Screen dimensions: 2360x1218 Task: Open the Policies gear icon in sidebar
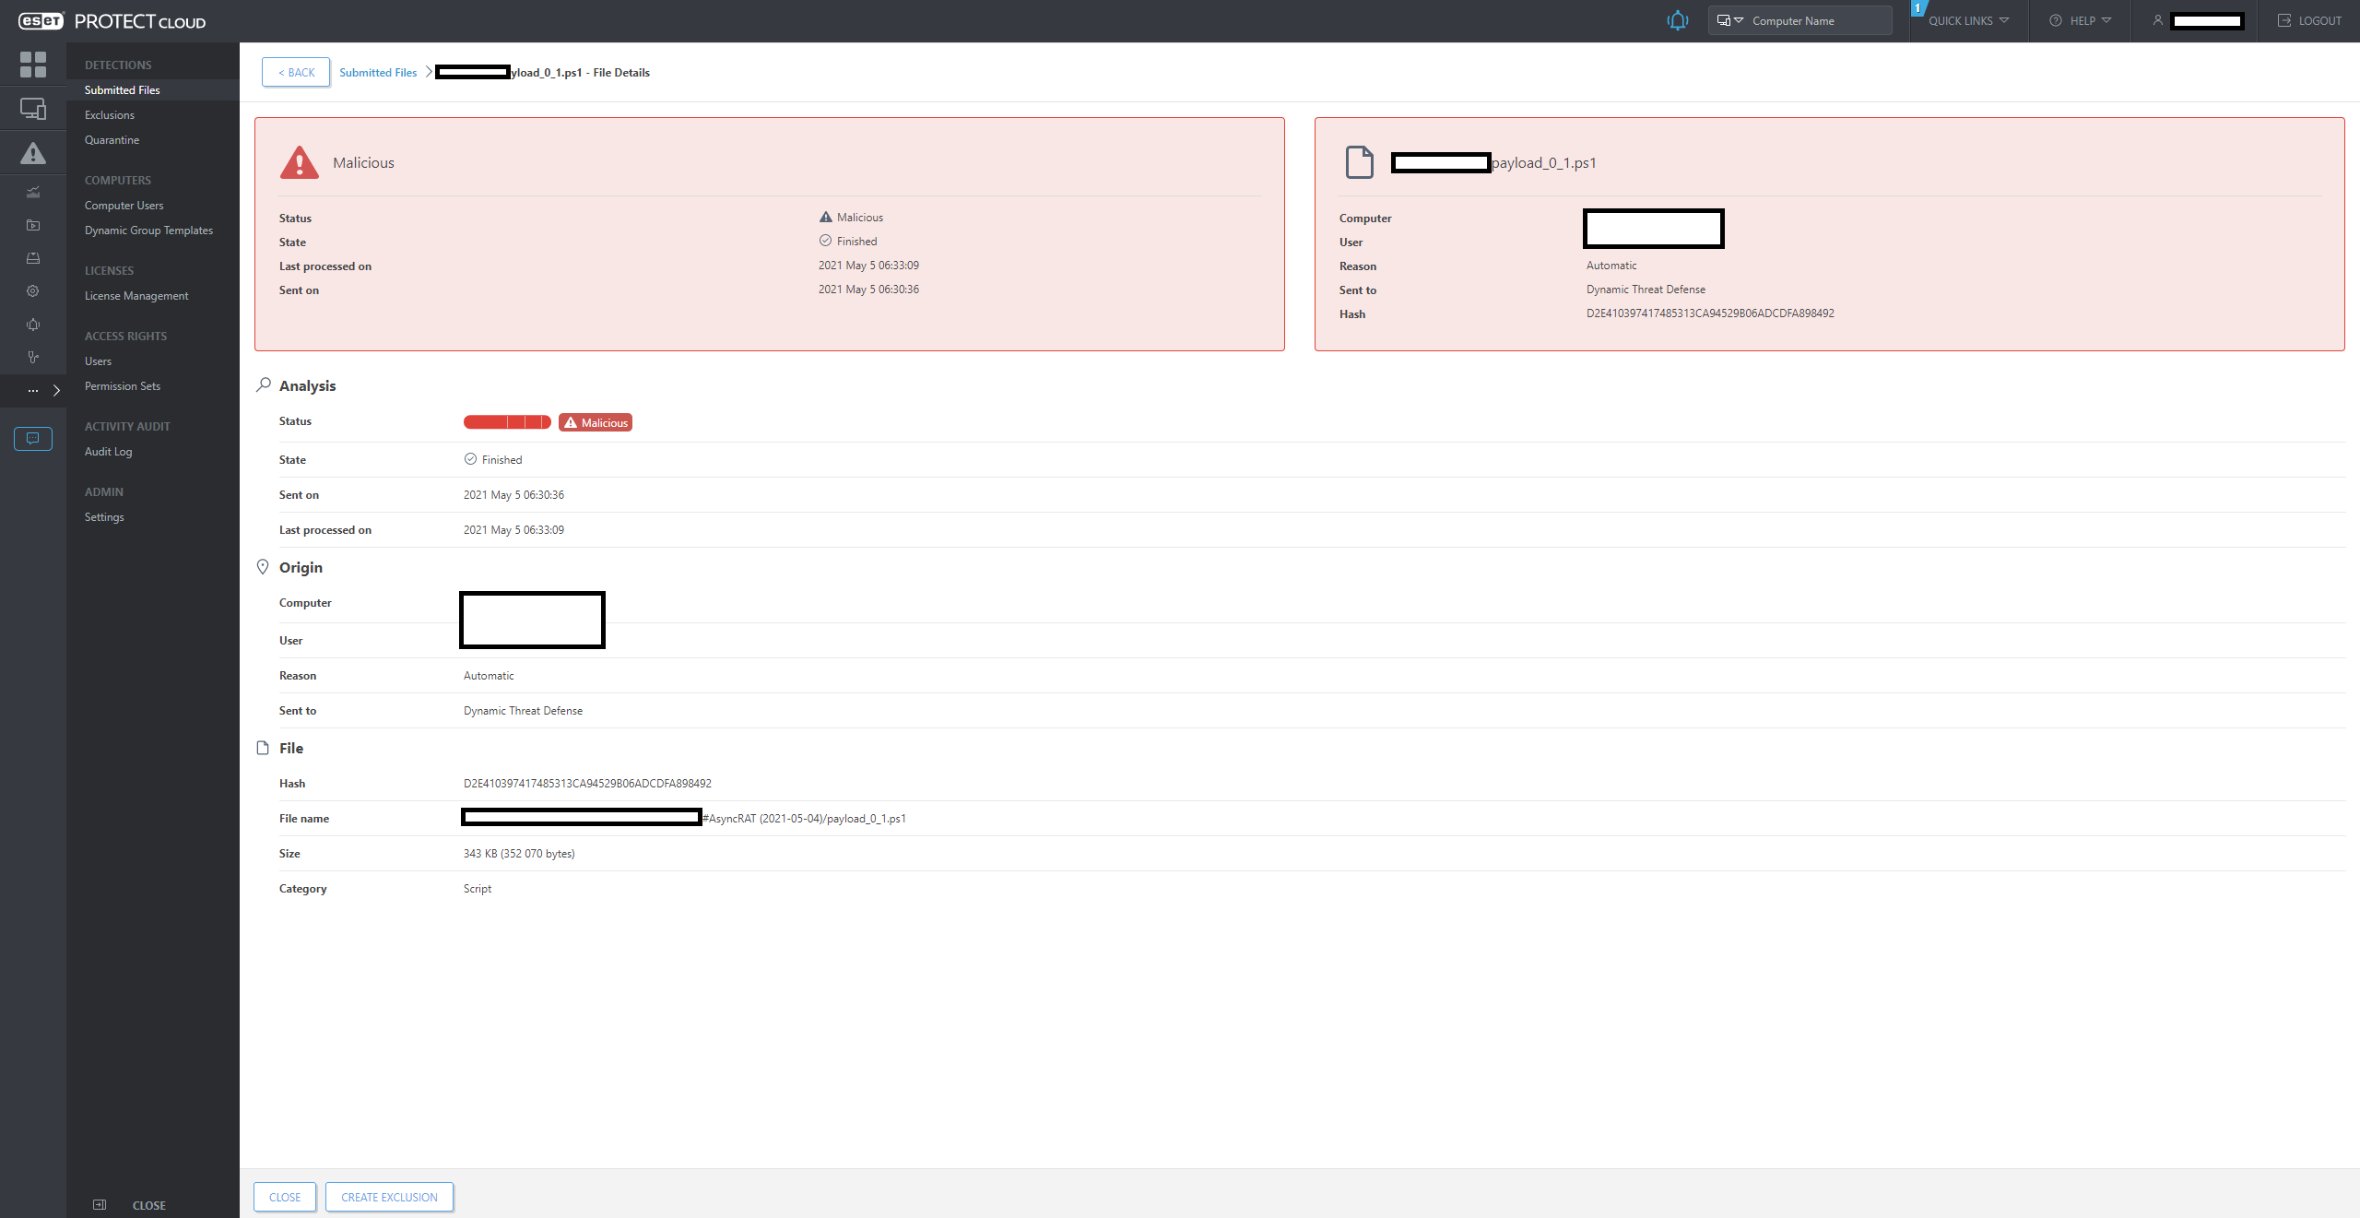(32, 291)
